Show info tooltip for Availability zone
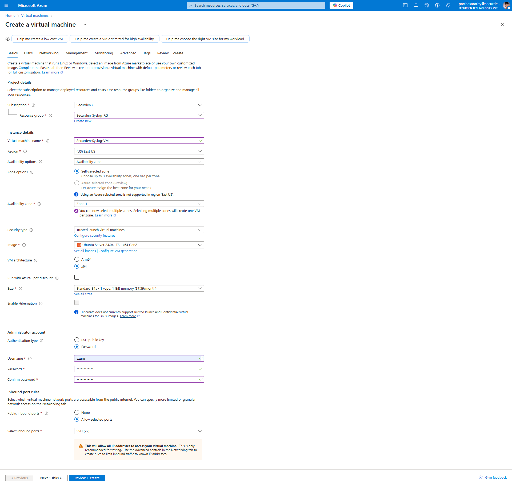Image resolution: width=512 pixels, height=488 pixels. click(x=39, y=204)
